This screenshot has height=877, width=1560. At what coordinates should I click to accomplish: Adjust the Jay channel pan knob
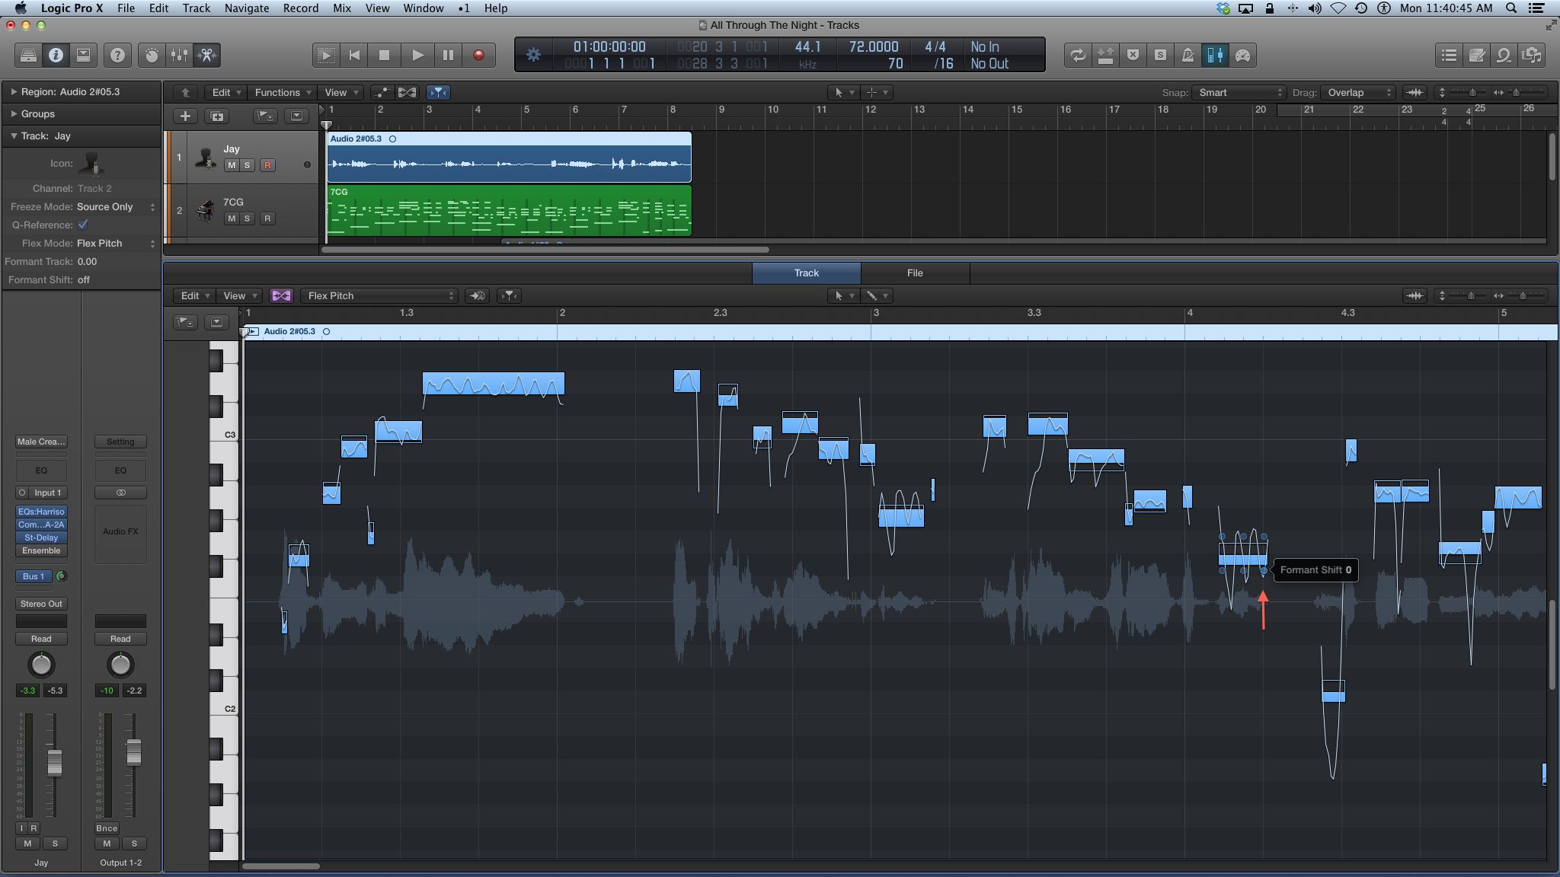coord(41,665)
